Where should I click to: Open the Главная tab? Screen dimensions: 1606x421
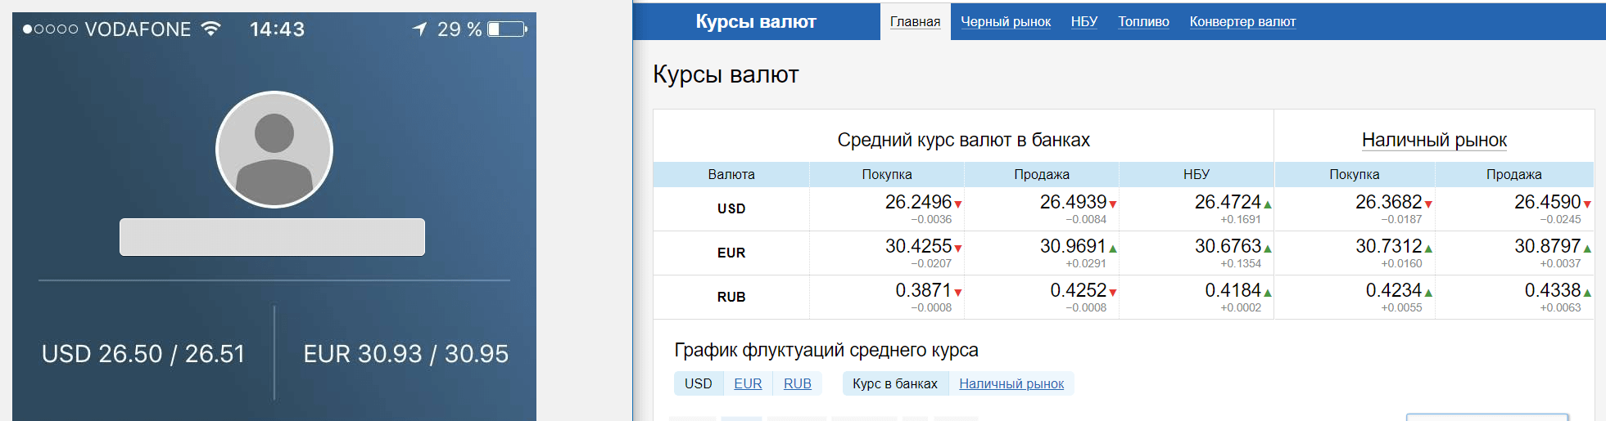(x=916, y=21)
